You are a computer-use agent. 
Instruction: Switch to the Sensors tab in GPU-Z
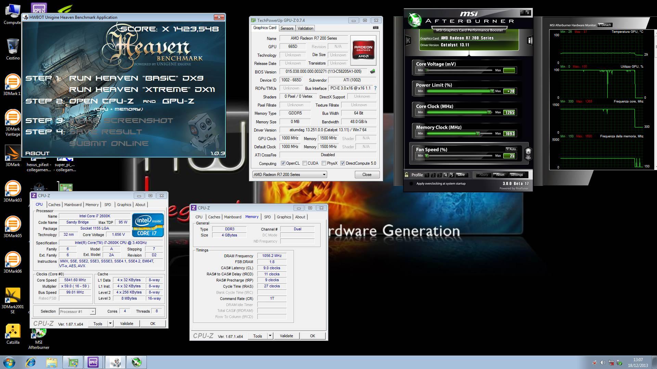coord(287,28)
